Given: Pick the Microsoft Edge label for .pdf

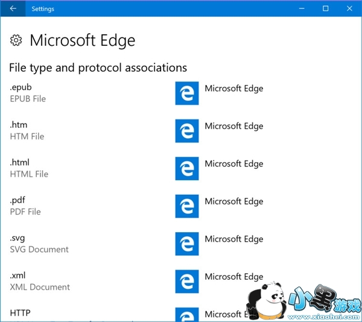Looking at the screenshot, I should click(233, 201).
